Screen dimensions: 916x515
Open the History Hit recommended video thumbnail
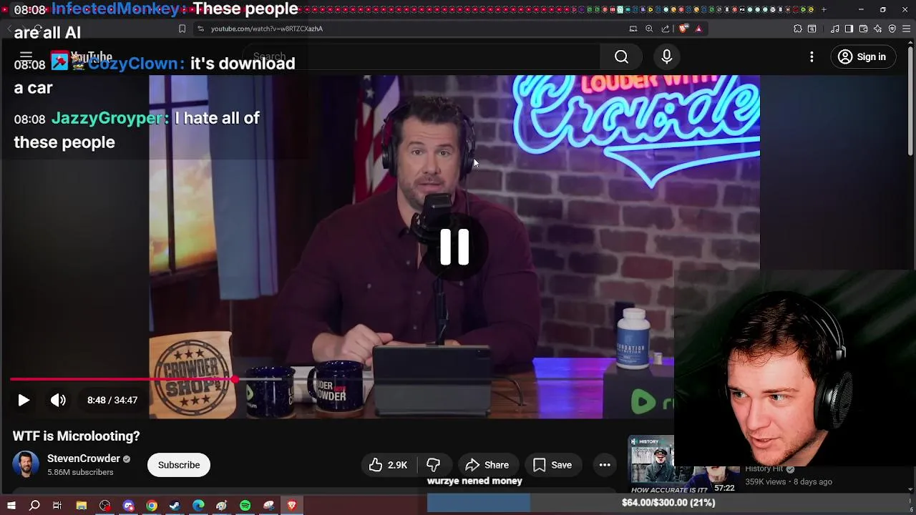(x=683, y=465)
